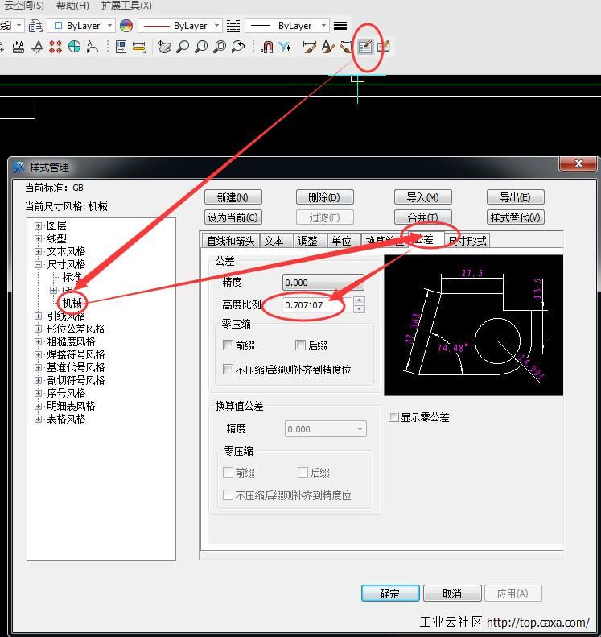The width and height of the screenshot is (601, 637).
Task: Enable first 不压缩后缀则补齐到精度位 checkbox
Action: (x=228, y=370)
